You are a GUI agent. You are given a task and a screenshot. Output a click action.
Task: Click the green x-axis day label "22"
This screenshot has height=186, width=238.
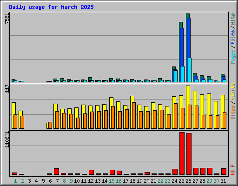click(x=160, y=181)
